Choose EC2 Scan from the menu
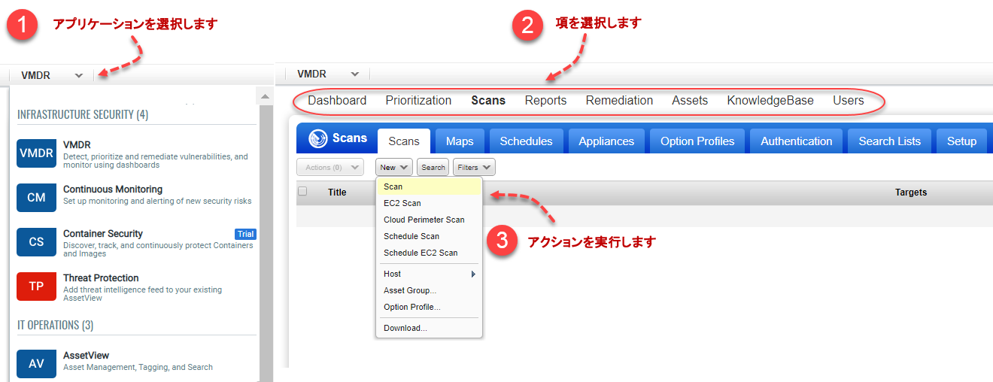 429,203
